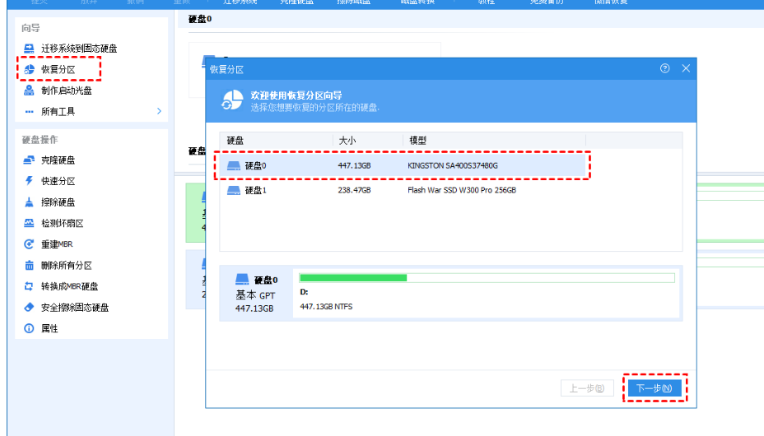Image resolution: width=764 pixels, height=436 pixels.
Task: Click the 447.13GB NTFS partition label
Action: 326,307
